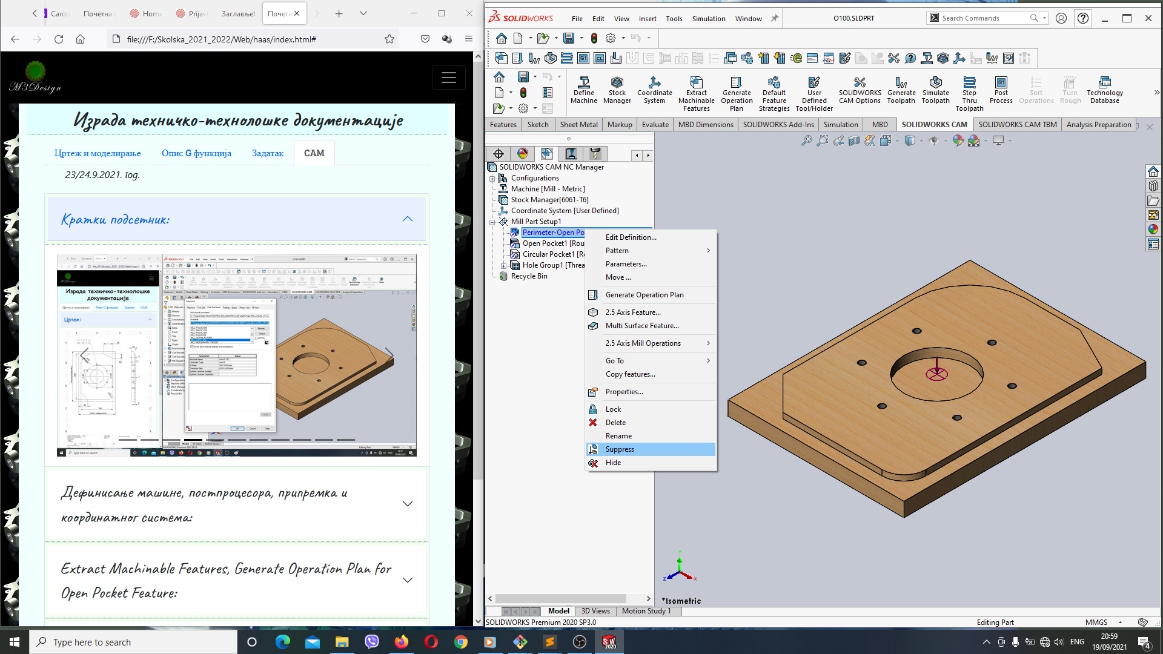Click the Задатак navigation link
Screen dimensions: 1163x654
point(268,153)
